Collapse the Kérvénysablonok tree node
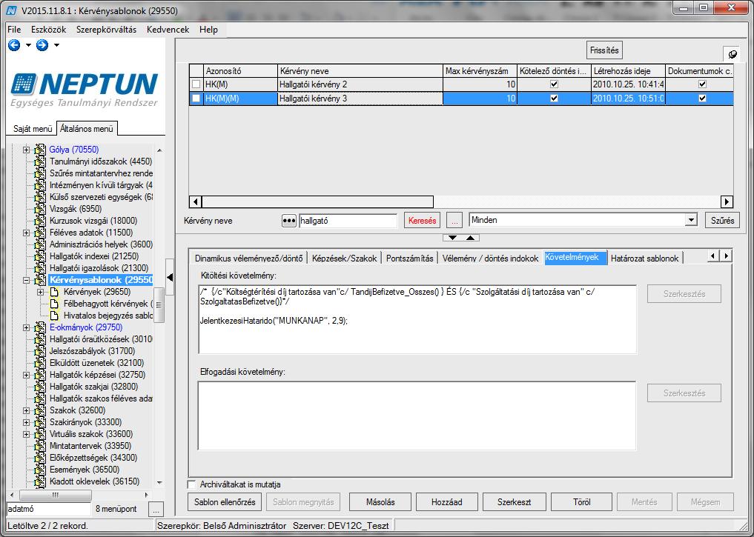The image size is (754, 537). tap(27, 280)
